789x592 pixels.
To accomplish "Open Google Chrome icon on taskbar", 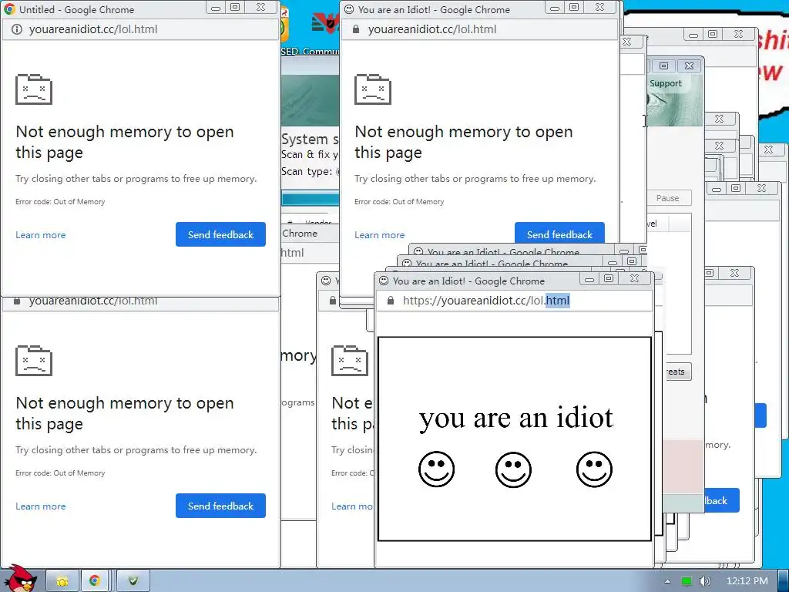I will pyautogui.click(x=95, y=581).
